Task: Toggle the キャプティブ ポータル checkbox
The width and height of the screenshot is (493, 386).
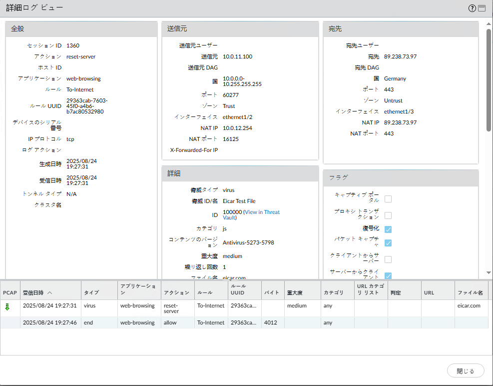Action: 388,199
